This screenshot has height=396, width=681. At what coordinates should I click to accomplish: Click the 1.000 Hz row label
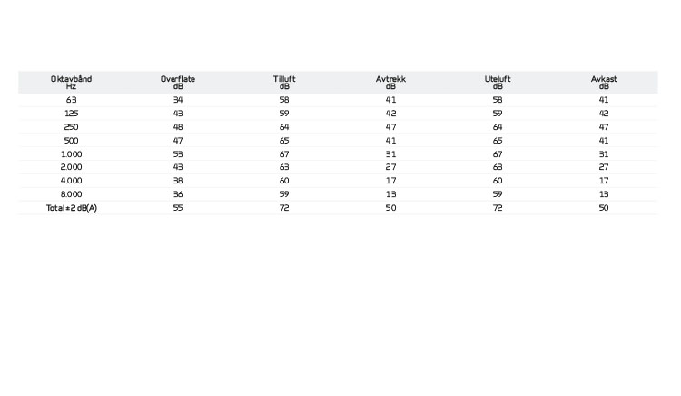point(71,154)
